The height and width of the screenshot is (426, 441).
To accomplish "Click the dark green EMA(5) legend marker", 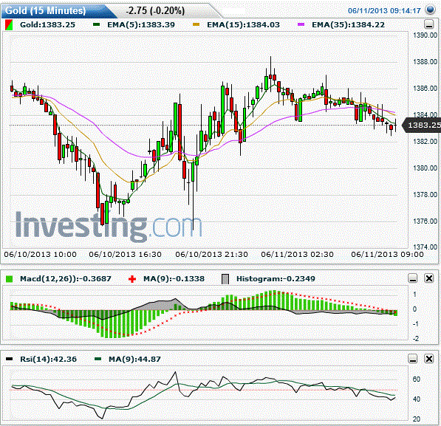I will coord(97,25).
